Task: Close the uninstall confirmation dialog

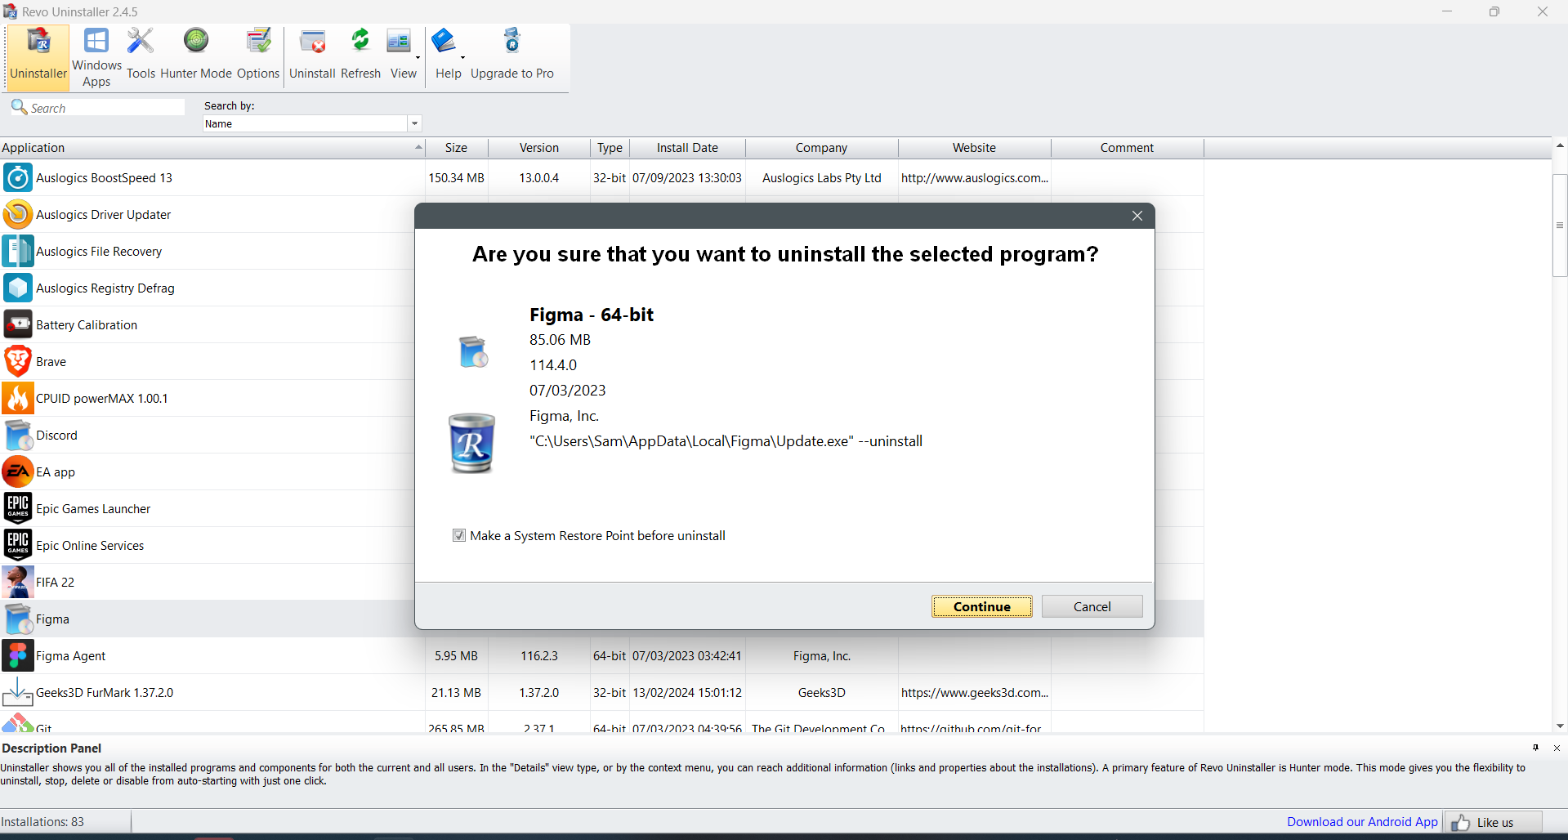Action: click(x=1137, y=216)
